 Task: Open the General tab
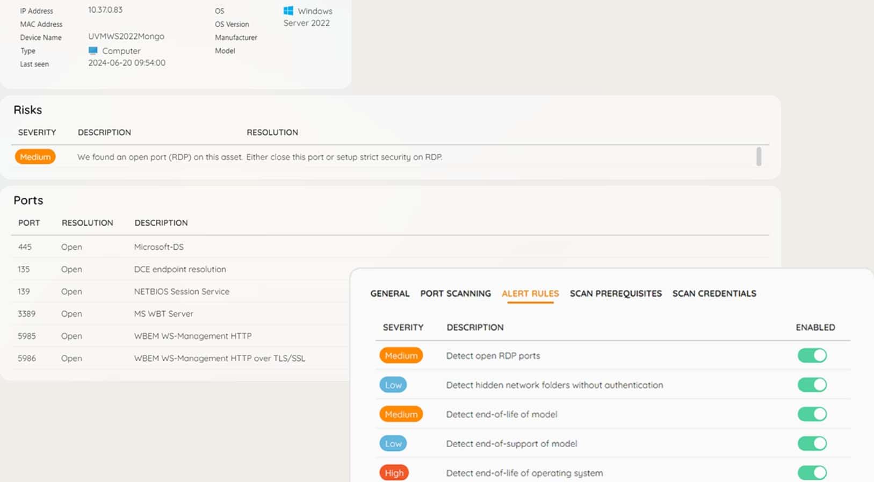point(390,293)
